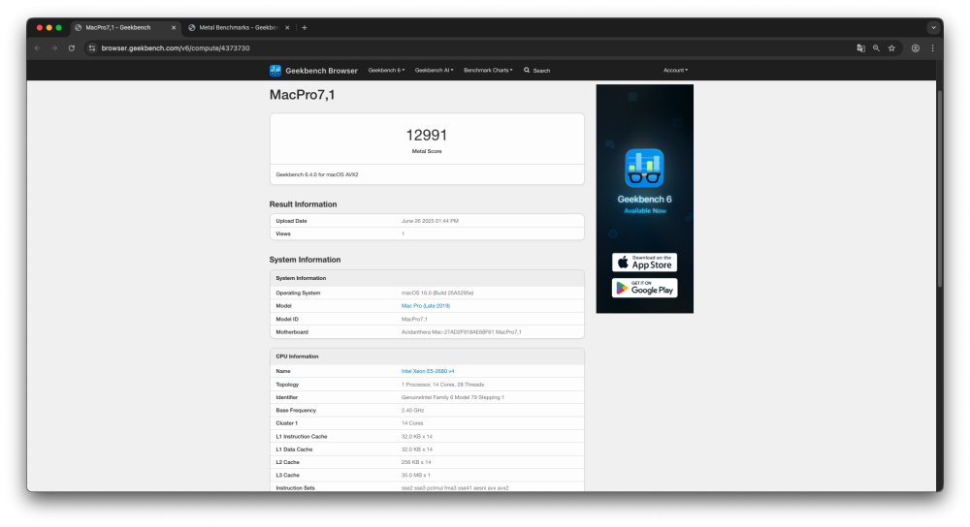
Task: Expand the Account dropdown menu
Action: pyautogui.click(x=675, y=71)
